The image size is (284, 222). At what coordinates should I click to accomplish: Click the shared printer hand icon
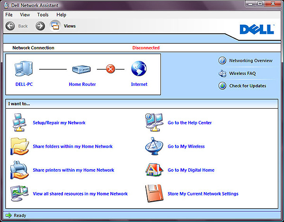click(x=19, y=170)
